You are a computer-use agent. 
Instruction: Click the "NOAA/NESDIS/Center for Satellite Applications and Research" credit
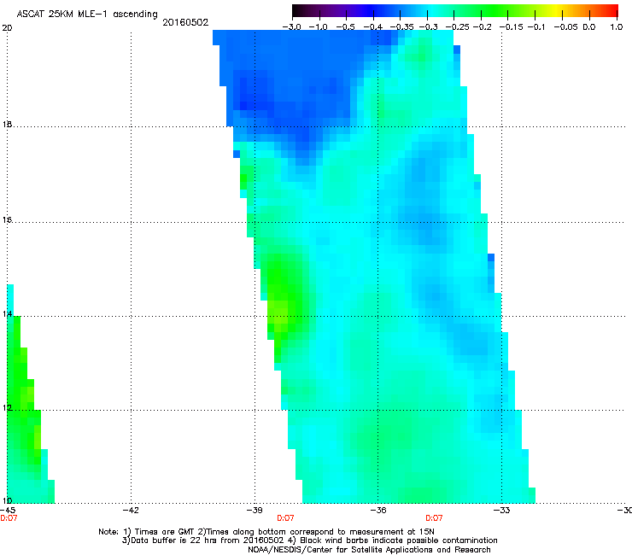click(369, 550)
